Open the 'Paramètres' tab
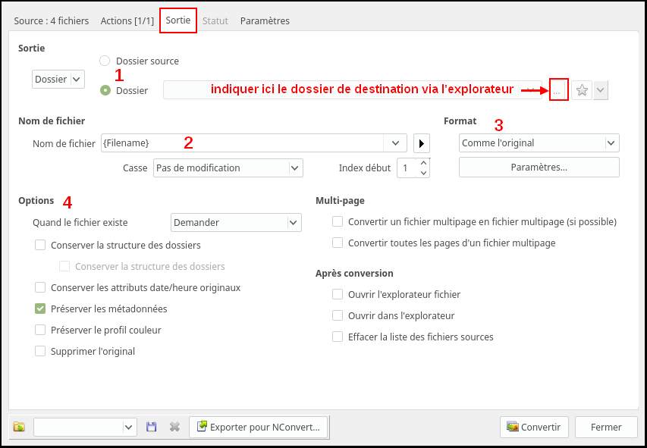The width and height of the screenshot is (647, 448). [x=265, y=20]
